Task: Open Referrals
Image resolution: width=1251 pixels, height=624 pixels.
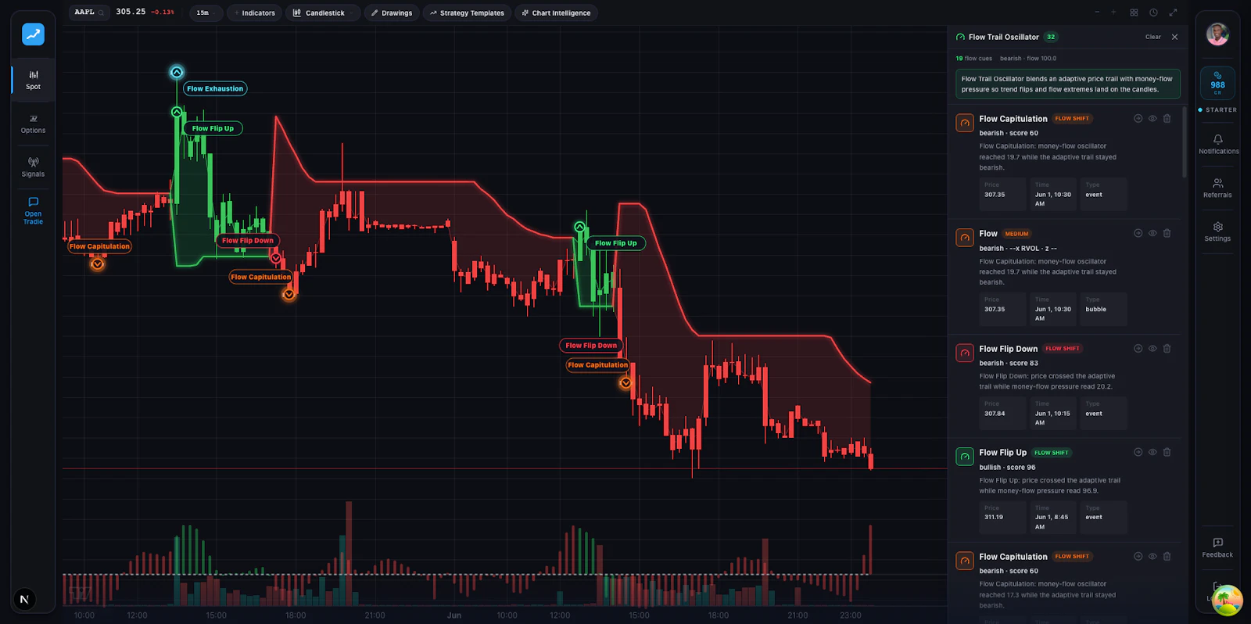Action: pos(1217,188)
